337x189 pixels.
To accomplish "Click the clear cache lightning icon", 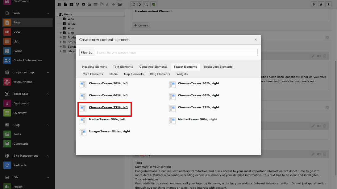I will coord(314,4).
